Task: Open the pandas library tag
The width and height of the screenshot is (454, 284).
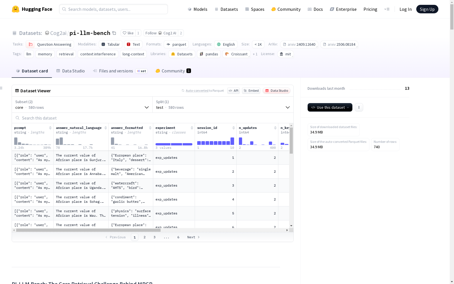Action: click(x=209, y=54)
